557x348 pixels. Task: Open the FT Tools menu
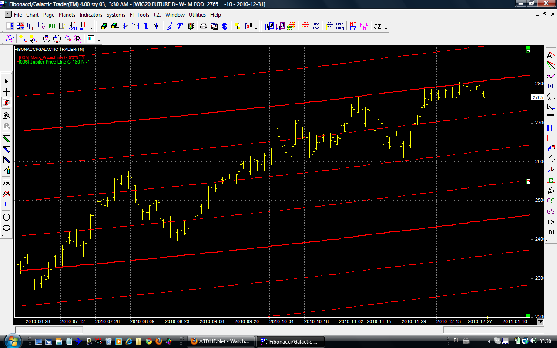pyautogui.click(x=139, y=14)
